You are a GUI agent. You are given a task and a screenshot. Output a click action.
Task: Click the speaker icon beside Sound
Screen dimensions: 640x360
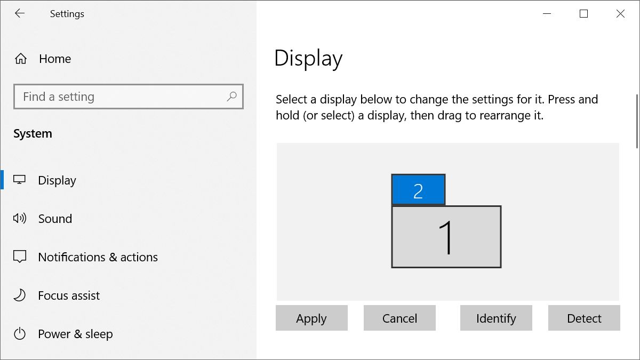click(x=20, y=218)
